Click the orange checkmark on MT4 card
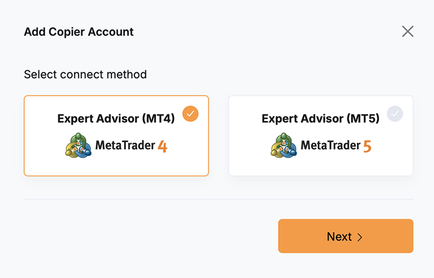434x278 pixels. 190,113
